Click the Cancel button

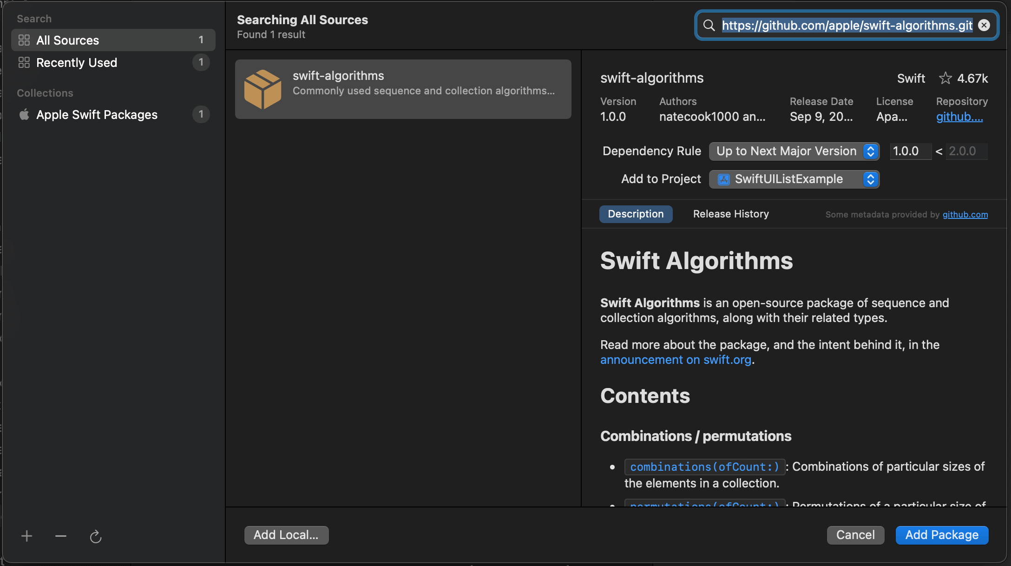click(855, 535)
